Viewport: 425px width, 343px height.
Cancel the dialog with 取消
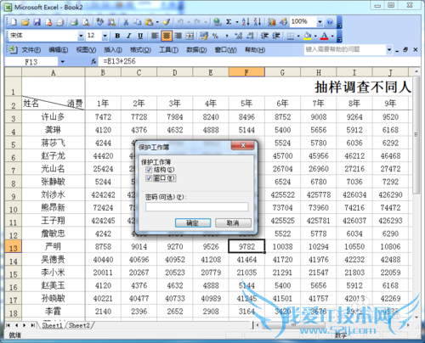(x=233, y=223)
